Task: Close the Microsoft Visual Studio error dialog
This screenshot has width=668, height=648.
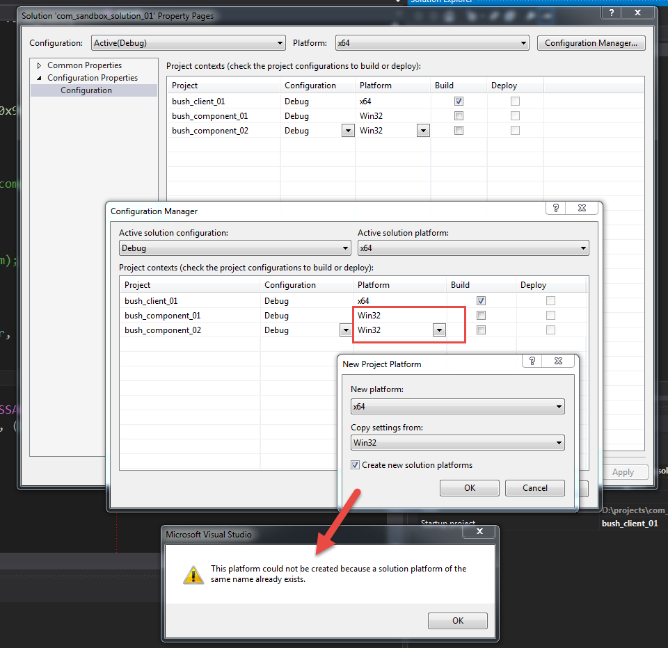Action: [x=479, y=532]
